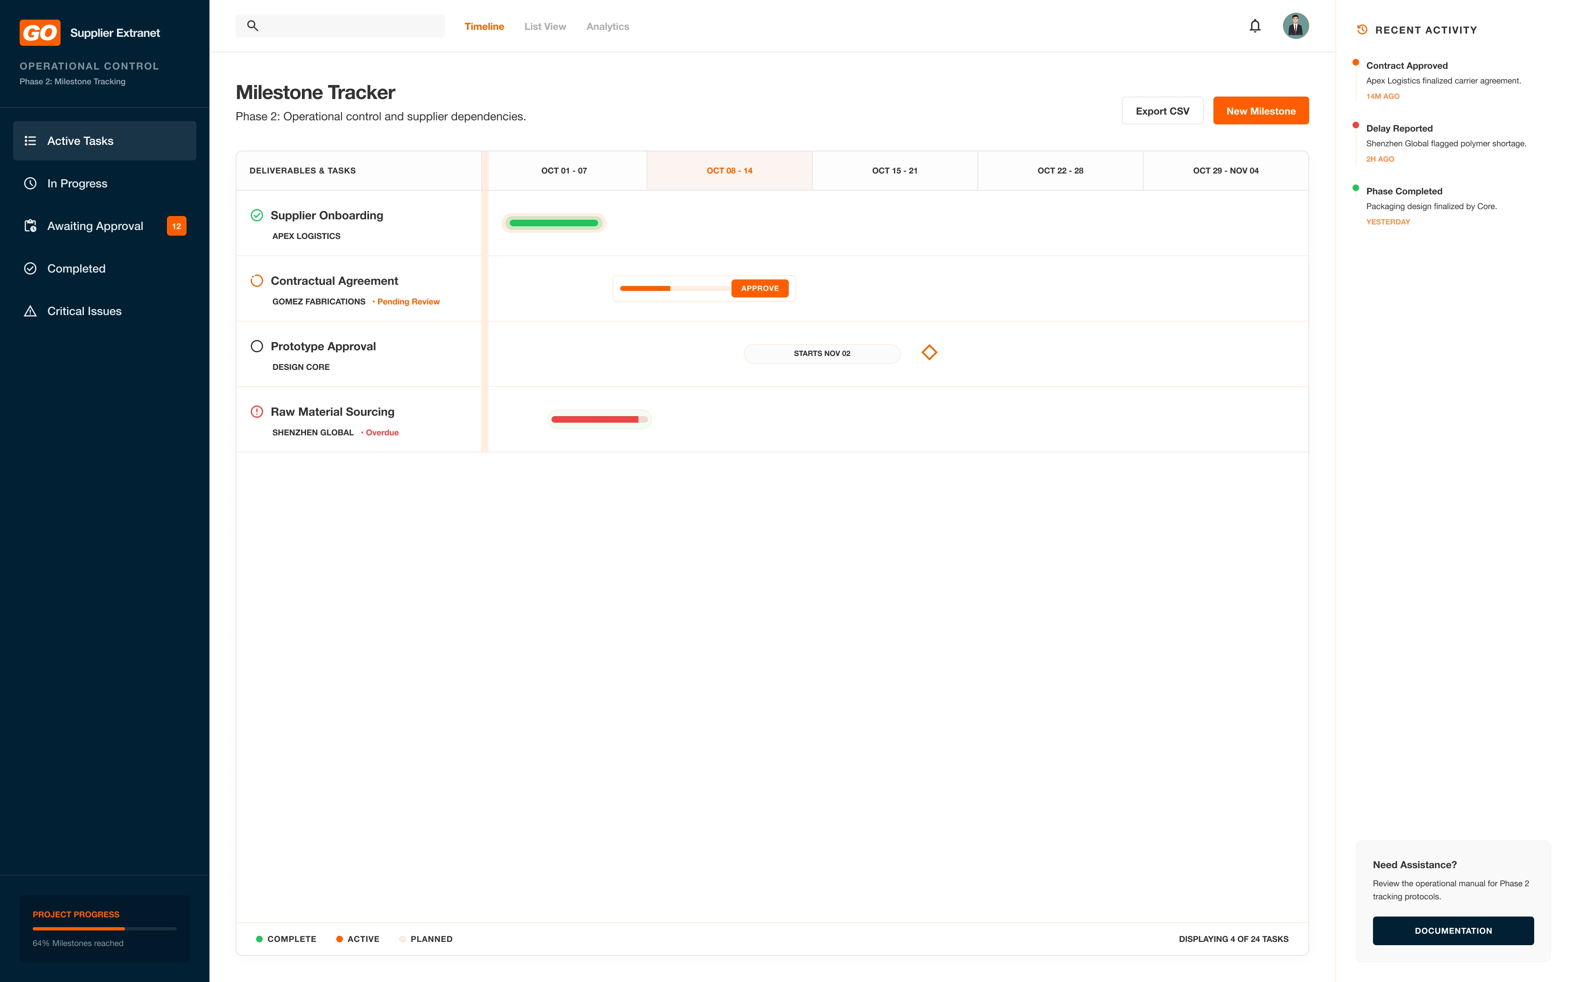Click the orange diamond milestone marker
This screenshot has height=982, width=1571.
[x=929, y=353]
